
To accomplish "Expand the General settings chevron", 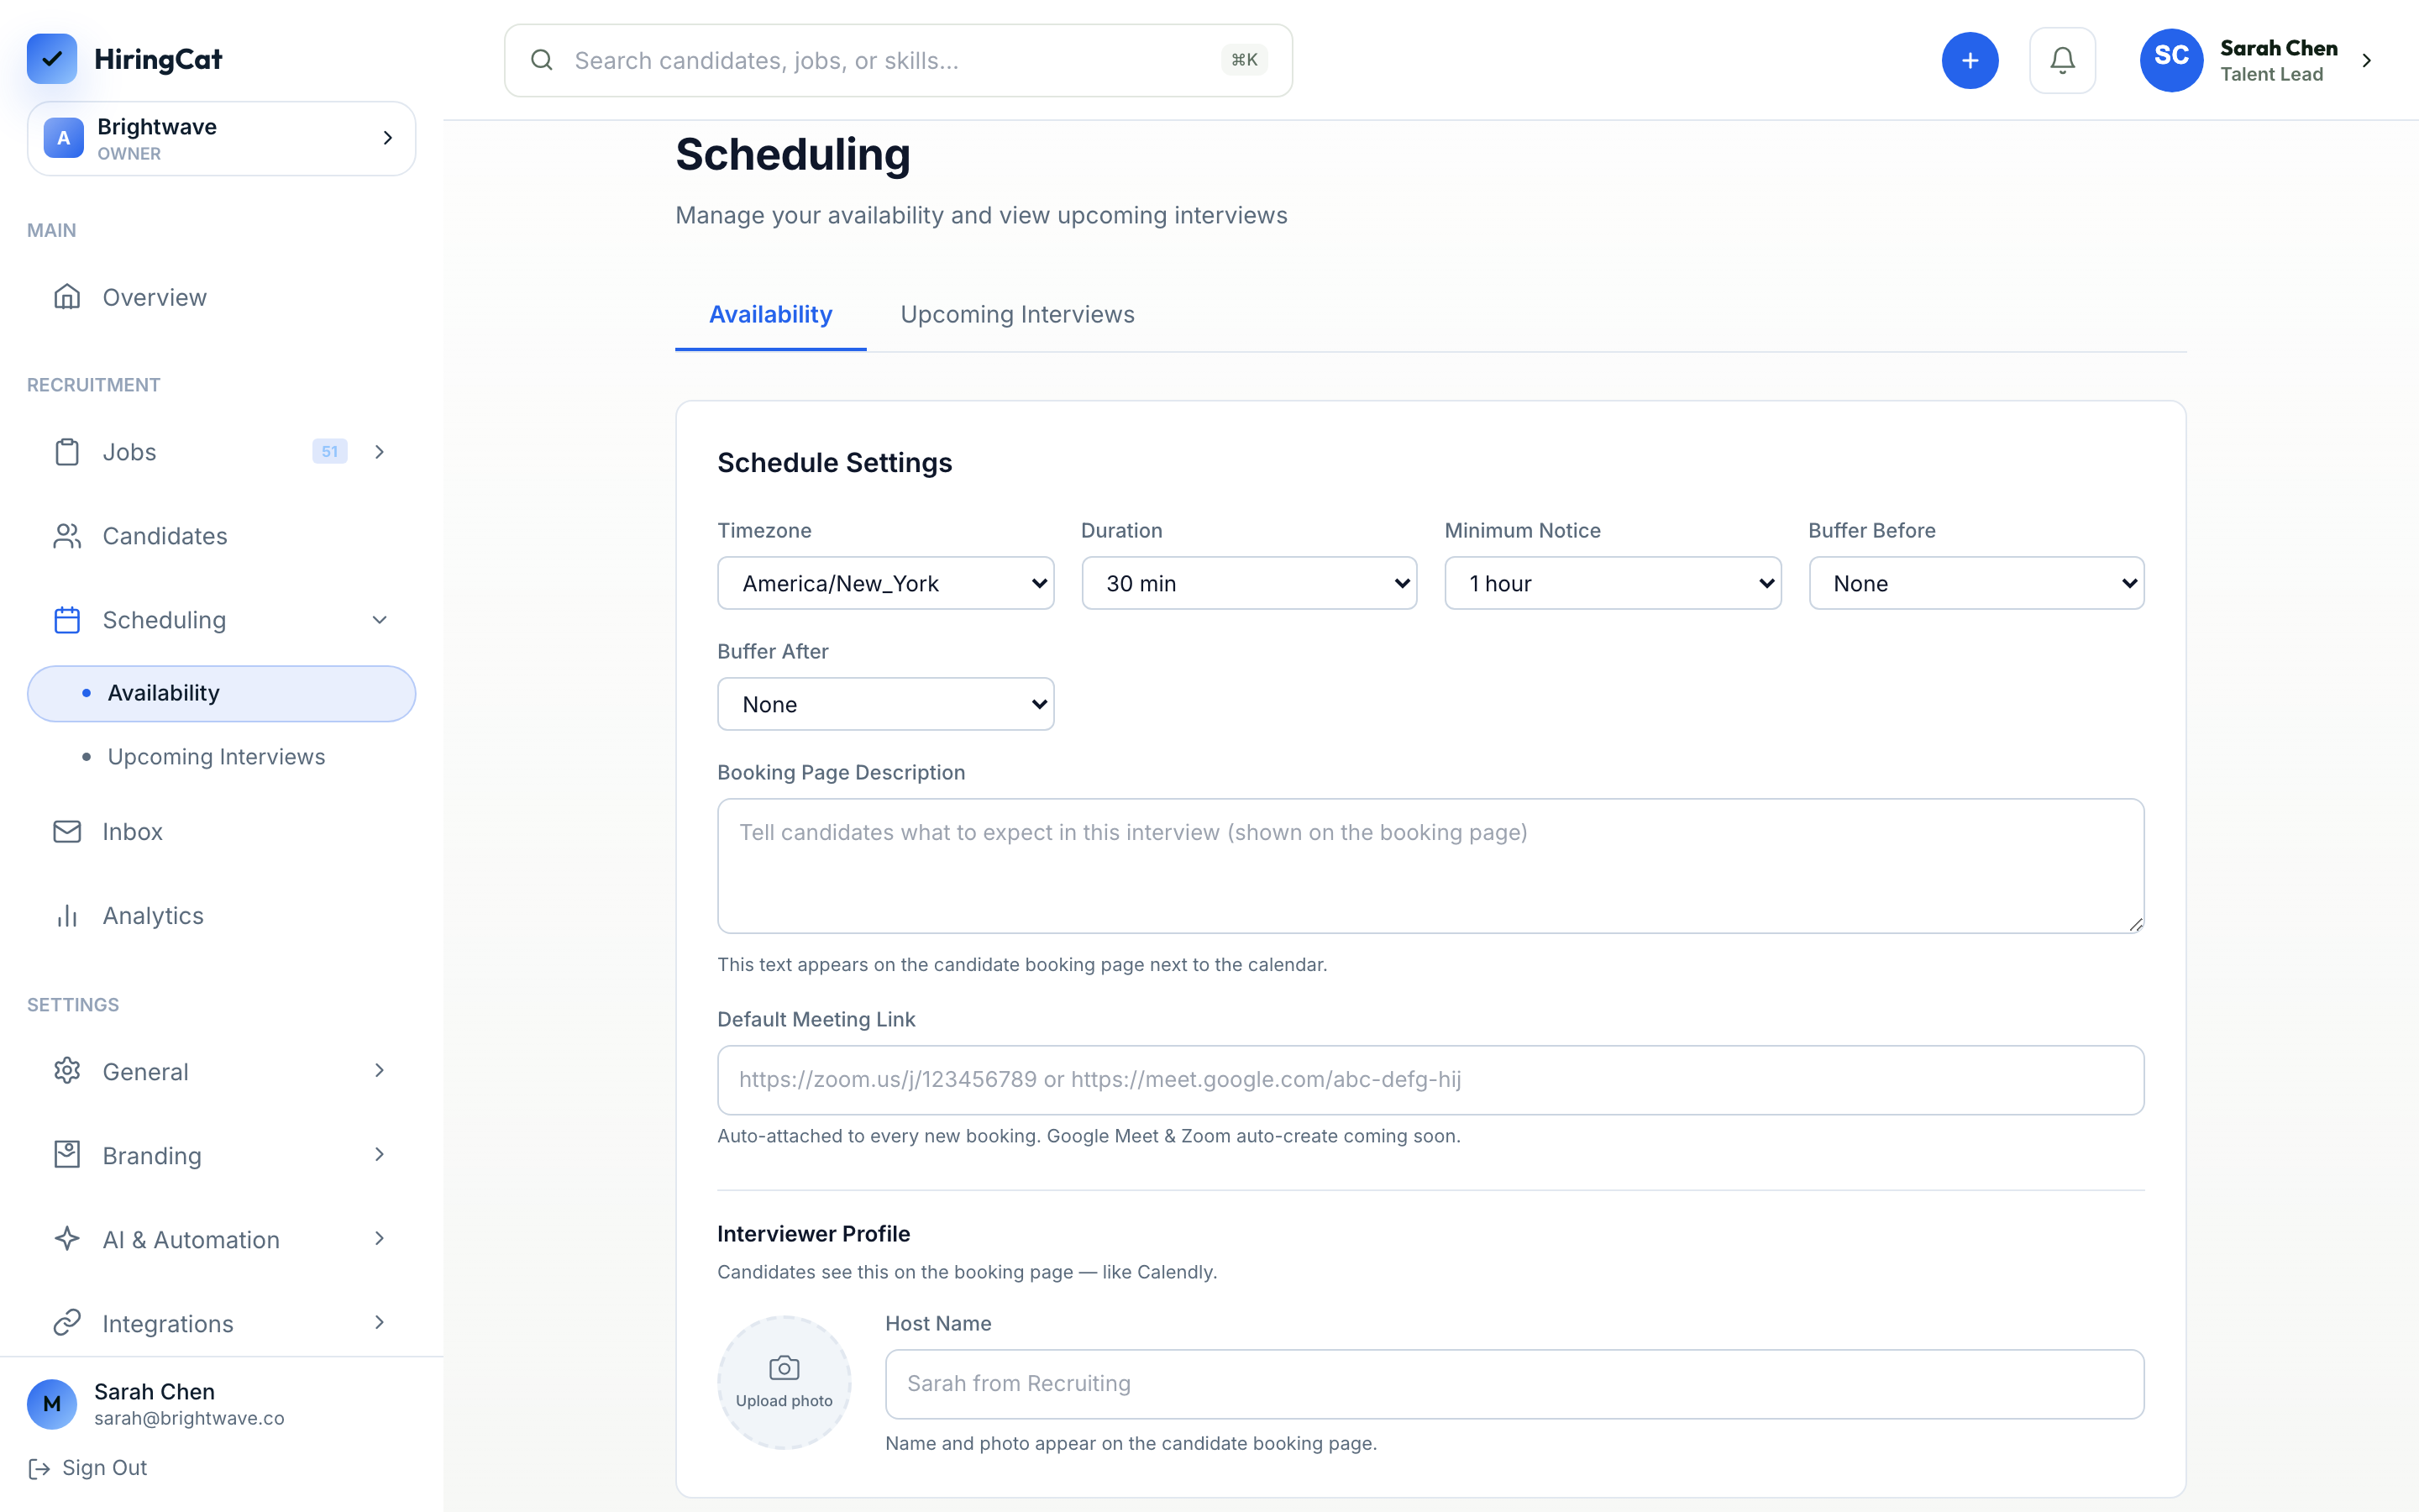I will (x=380, y=1071).
